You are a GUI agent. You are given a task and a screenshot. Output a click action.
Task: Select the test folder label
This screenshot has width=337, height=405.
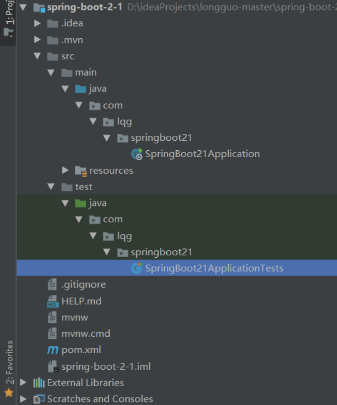click(x=84, y=187)
